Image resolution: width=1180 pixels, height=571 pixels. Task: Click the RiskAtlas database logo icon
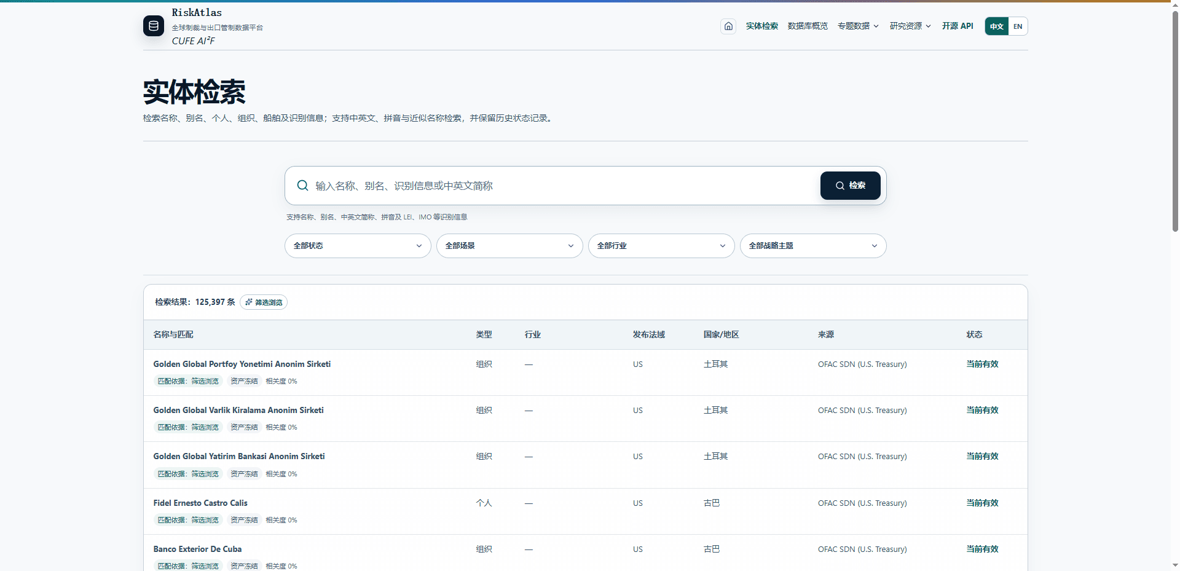(154, 26)
